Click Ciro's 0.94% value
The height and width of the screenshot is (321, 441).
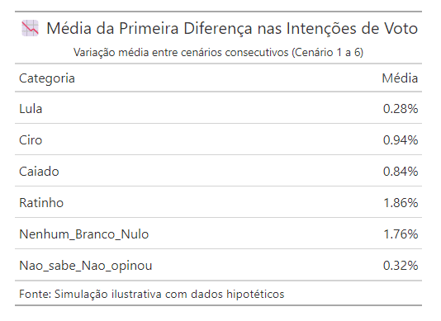pyautogui.click(x=401, y=140)
